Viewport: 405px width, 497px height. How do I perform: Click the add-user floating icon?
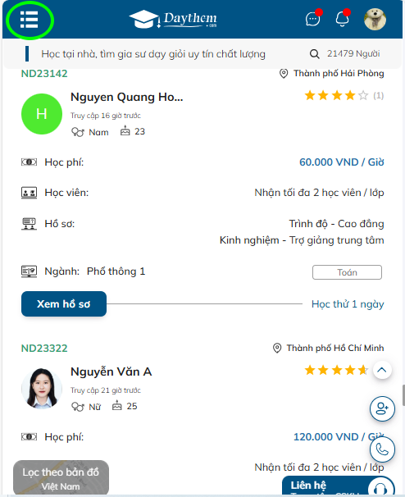(382, 408)
